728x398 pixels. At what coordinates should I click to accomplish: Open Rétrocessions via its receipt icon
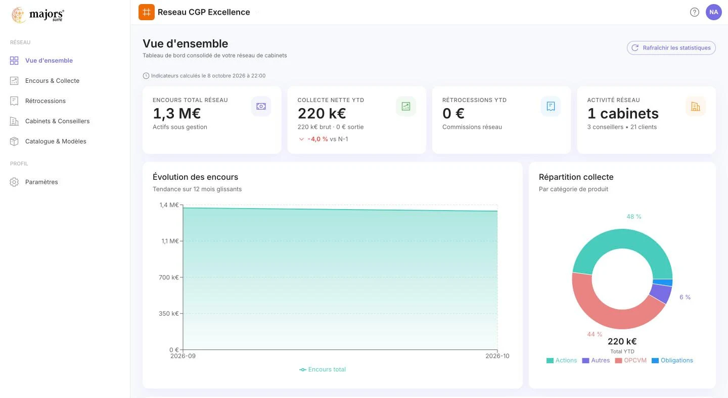(14, 101)
